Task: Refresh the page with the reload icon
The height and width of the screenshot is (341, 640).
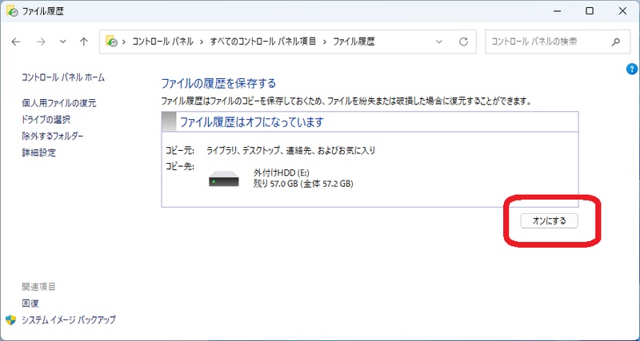Action: 463,42
